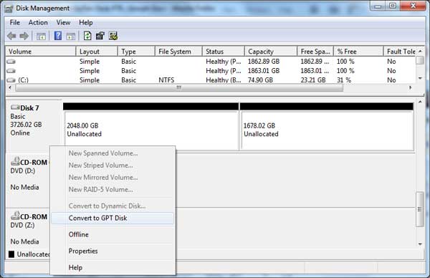Click the volume list scroll-down arrow
The width and height of the screenshot is (430, 278).
420,78
